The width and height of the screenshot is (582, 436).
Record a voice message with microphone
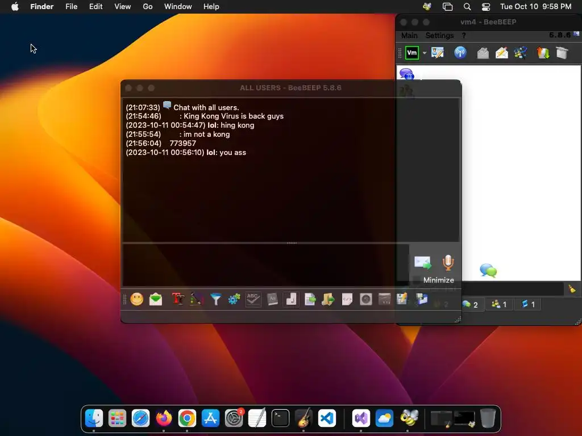tap(448, 262)
